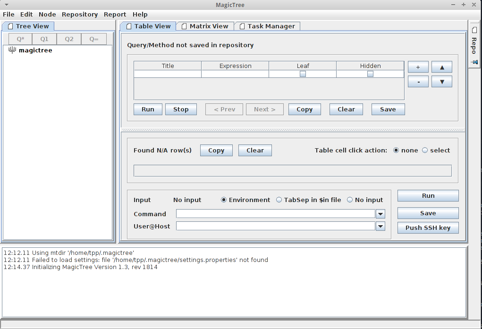482x329 pixels.
Task: Click the 'Initializing MagicTree Version 1.3' log line
Action: [x=81, y=267]
